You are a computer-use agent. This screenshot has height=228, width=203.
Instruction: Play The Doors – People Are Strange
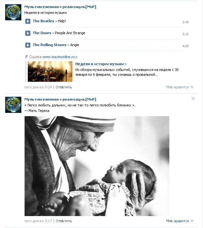28,33
